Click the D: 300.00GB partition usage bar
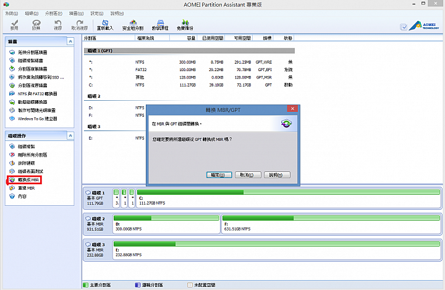The width and height of the screenshot is (445, 290). (x=166, y=218)
